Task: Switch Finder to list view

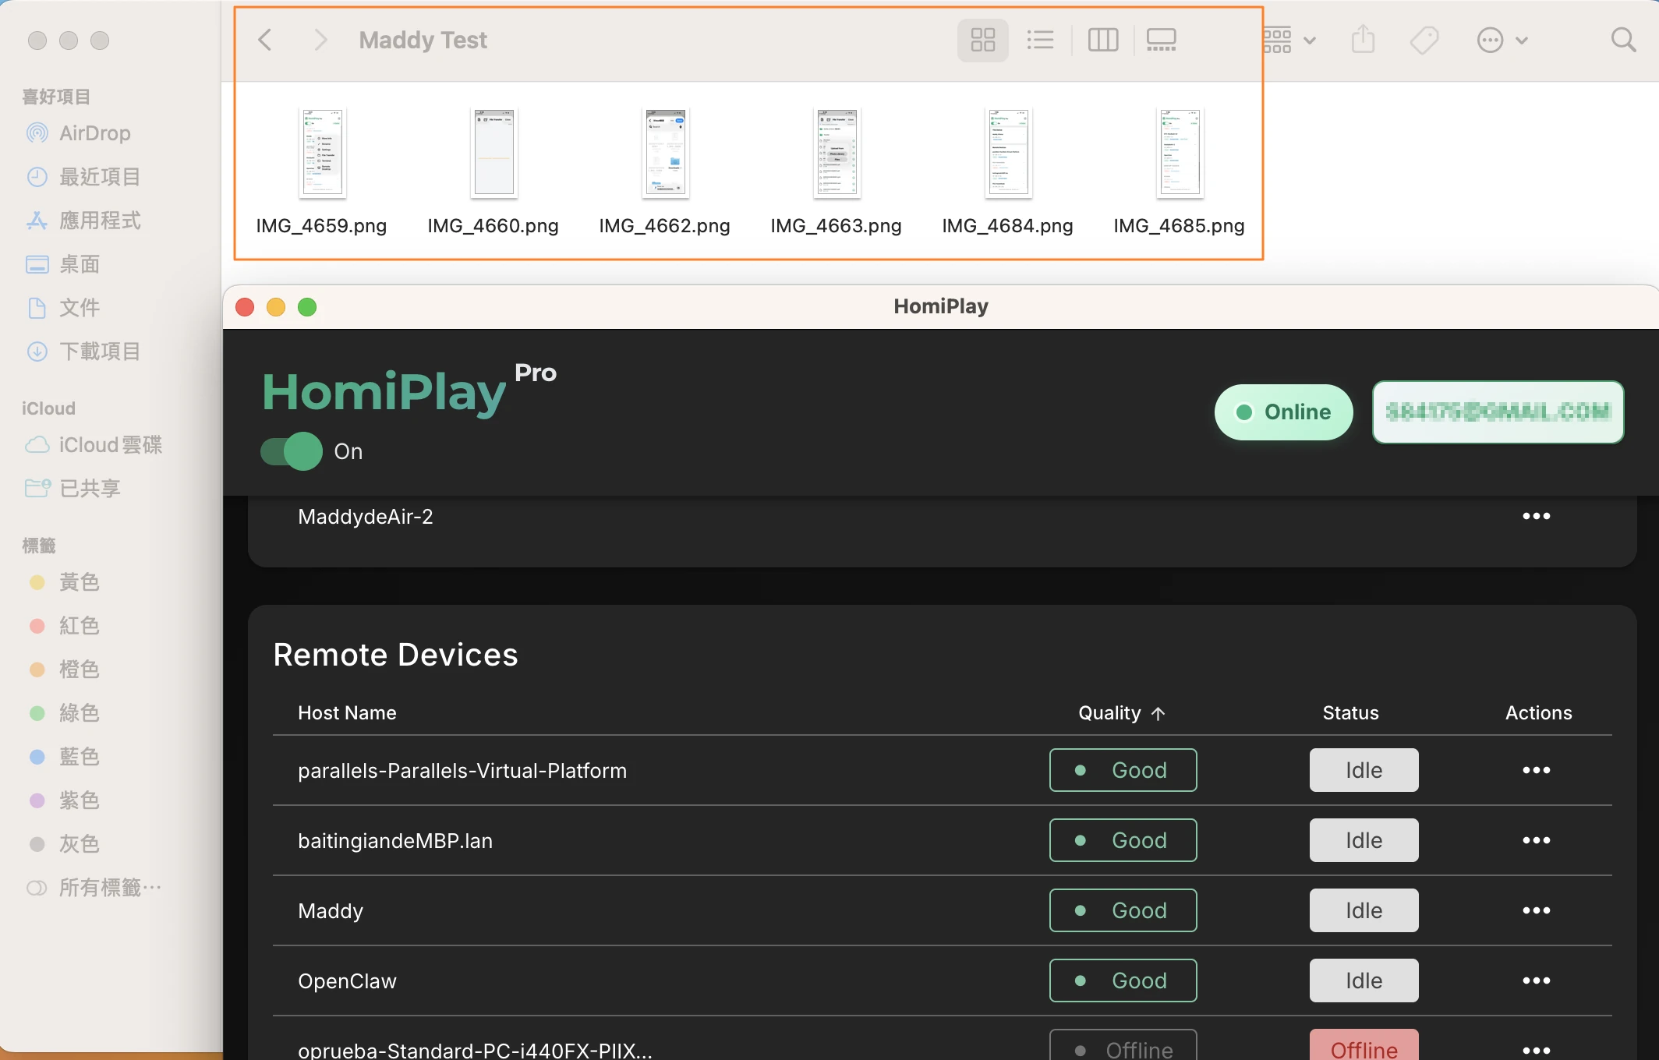Action: click(x=1040, y=40)
